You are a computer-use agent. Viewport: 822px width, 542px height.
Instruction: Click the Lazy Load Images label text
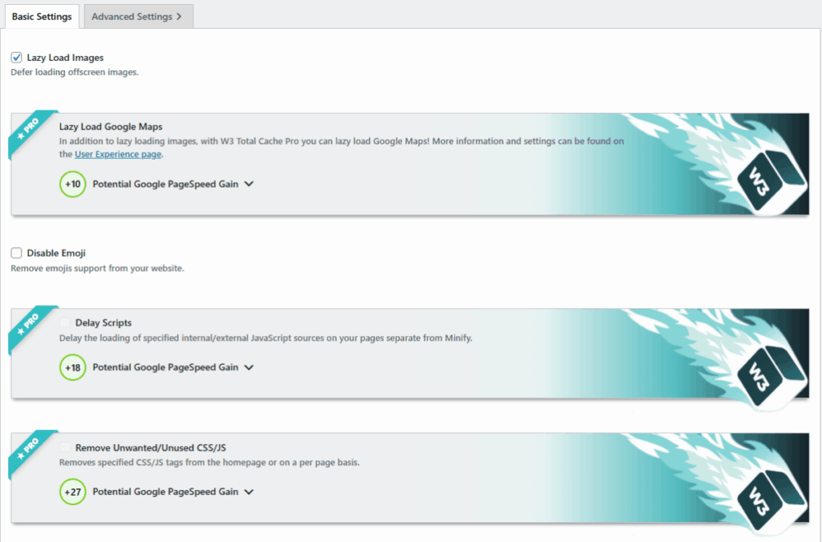tap(65, 58)
